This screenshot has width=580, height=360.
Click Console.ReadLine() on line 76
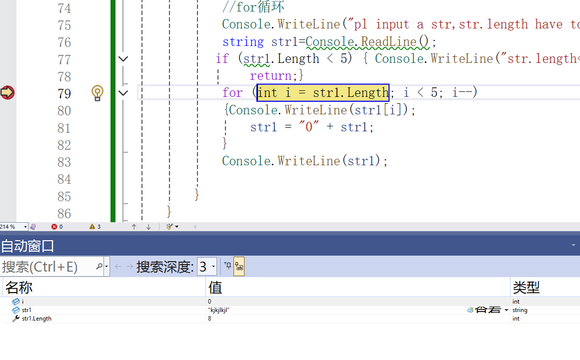click(367, 42)
